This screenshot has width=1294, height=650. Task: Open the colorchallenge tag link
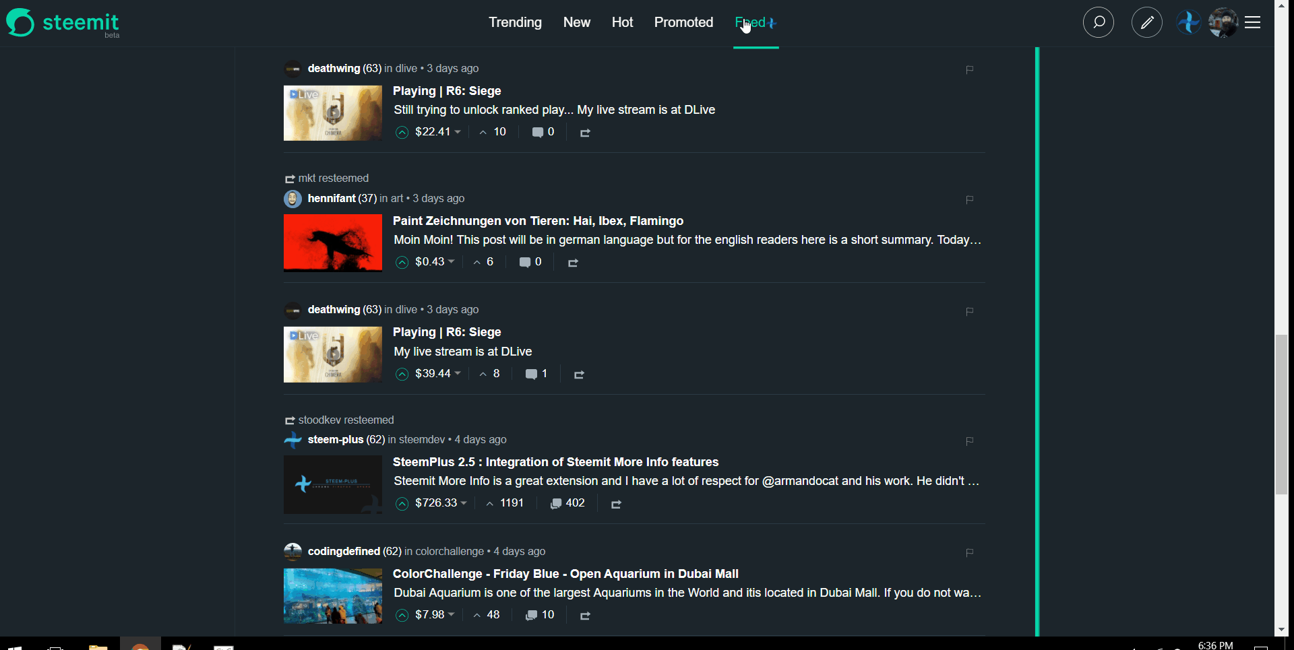[x=450, y=552]
